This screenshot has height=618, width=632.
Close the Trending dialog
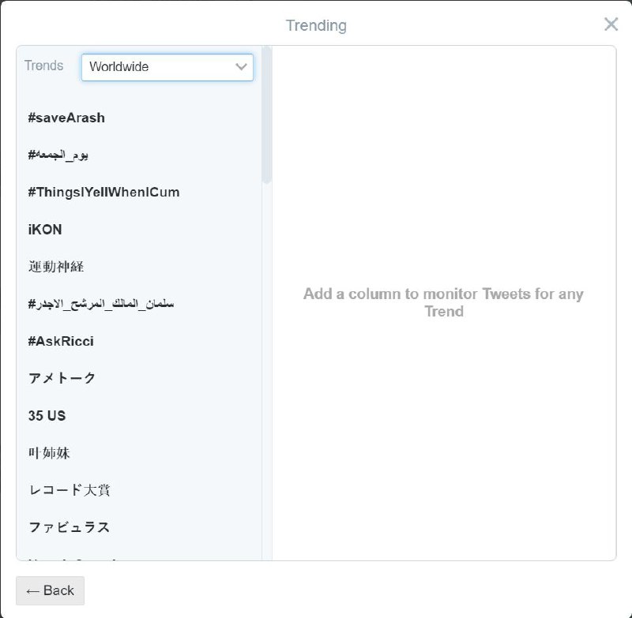(x=611, y=24)
